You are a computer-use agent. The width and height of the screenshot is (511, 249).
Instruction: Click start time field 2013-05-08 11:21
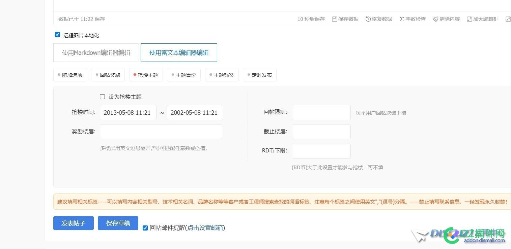coord(128,112)
